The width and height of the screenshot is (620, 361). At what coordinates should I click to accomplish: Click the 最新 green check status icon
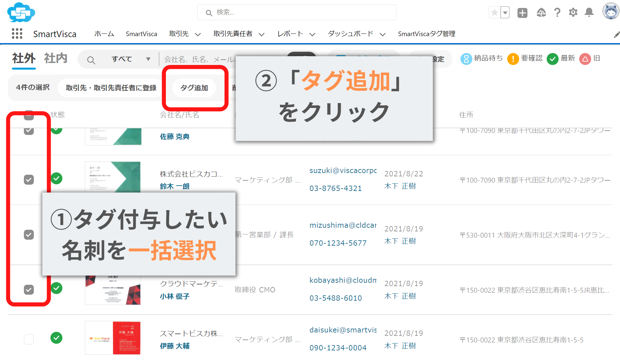click(x=552, y=59)
